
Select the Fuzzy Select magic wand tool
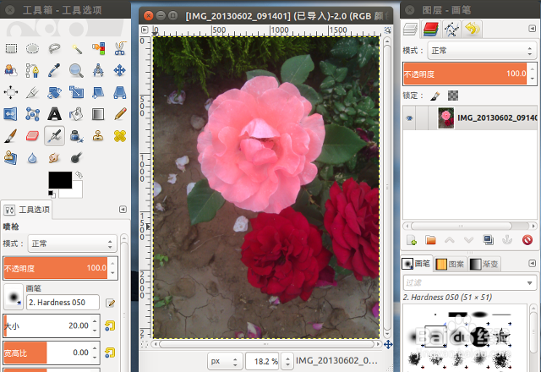click(76, 49)
